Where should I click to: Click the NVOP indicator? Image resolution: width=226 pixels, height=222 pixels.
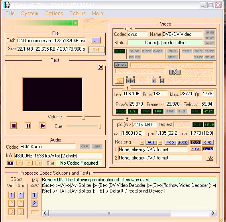[x=134, y=51]
